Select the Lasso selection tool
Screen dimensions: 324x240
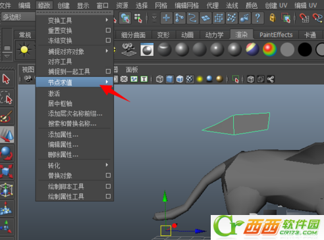point(7,97)
